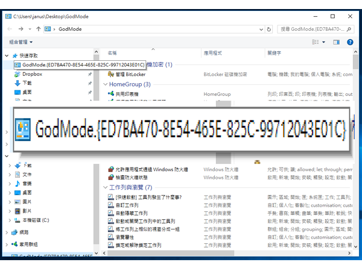Refresh the GodMode folder view
This screenshot has width=362, height=271.
[x=268, y=30]
